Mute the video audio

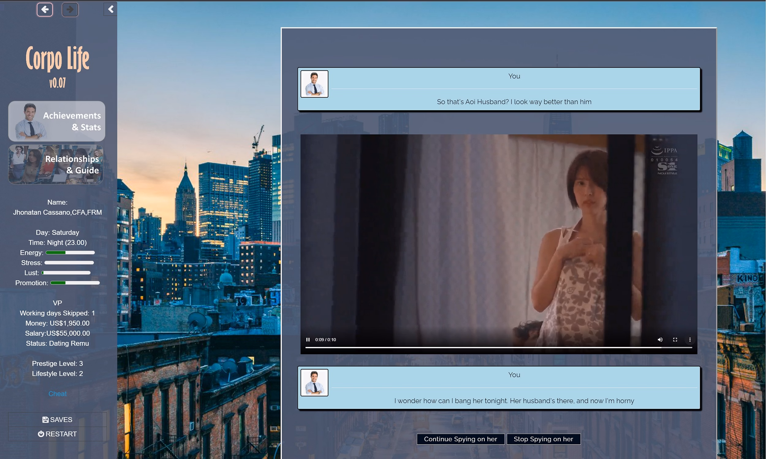[x=660, y=339]
